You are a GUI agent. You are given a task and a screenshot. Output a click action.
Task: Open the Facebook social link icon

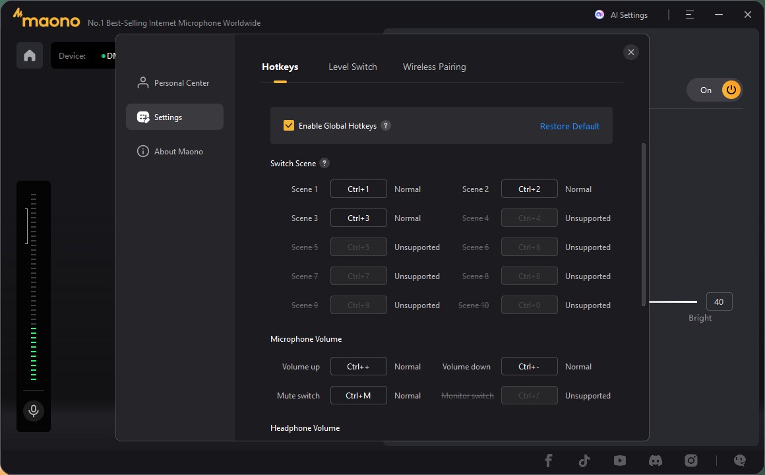(x=548, y=460)
